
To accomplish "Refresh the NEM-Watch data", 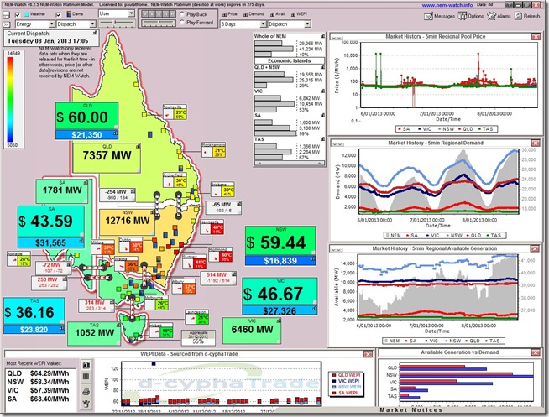I will (527, 16).
